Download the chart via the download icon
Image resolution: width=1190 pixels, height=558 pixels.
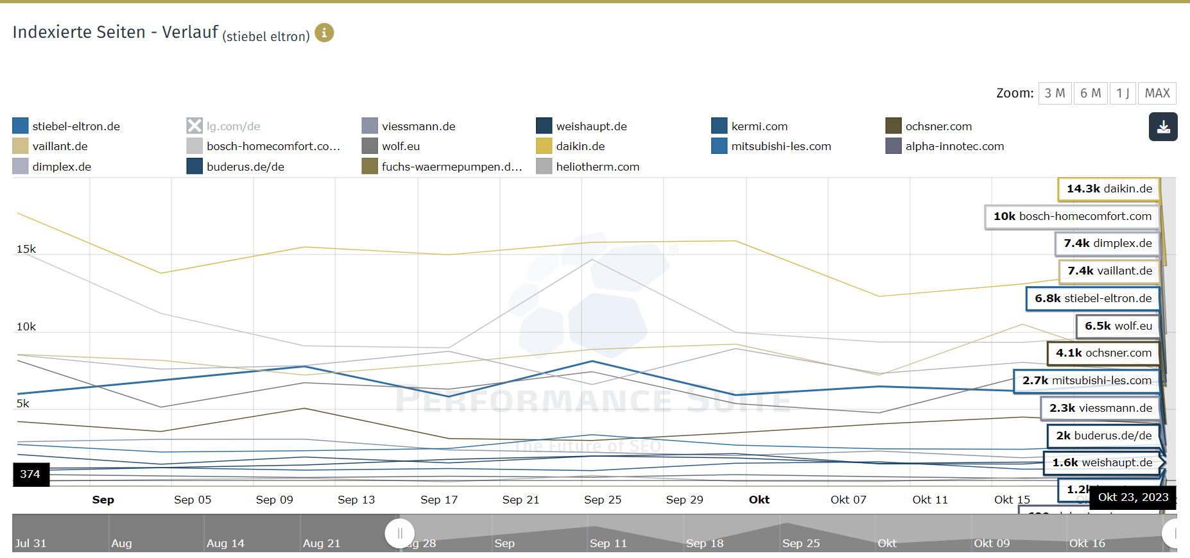point(1163,126)
